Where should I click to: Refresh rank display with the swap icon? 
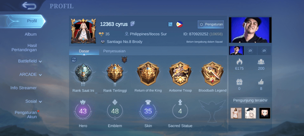(74, 60)
